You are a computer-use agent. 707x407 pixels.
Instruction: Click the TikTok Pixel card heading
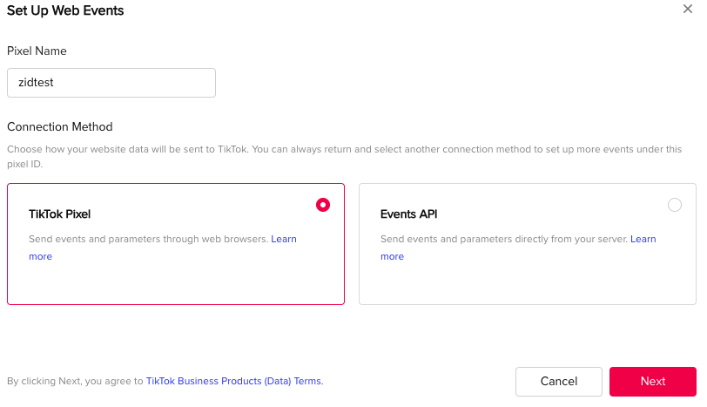pos(59,214)
